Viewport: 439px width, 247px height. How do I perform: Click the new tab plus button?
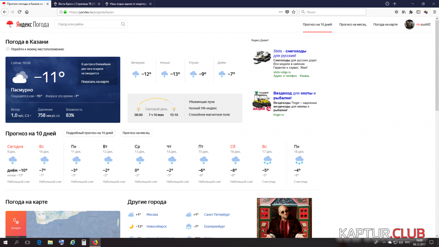point(395,4)
